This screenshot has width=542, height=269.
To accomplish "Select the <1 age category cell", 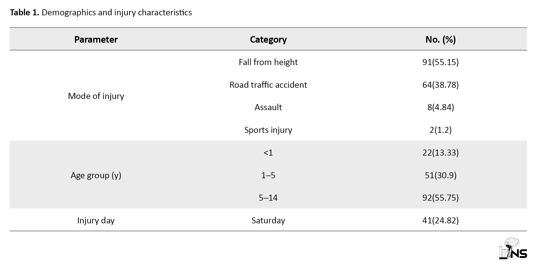I will (x=268, y=153).
